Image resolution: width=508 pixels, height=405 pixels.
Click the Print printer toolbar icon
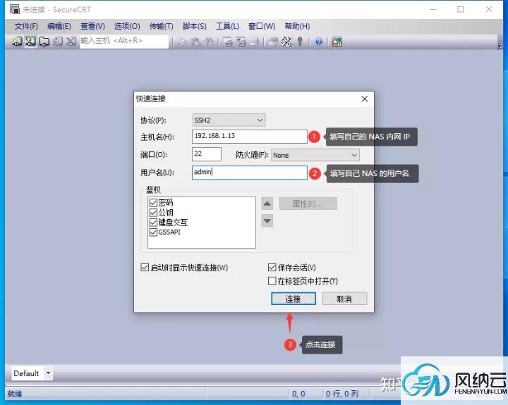coord(255,42)
